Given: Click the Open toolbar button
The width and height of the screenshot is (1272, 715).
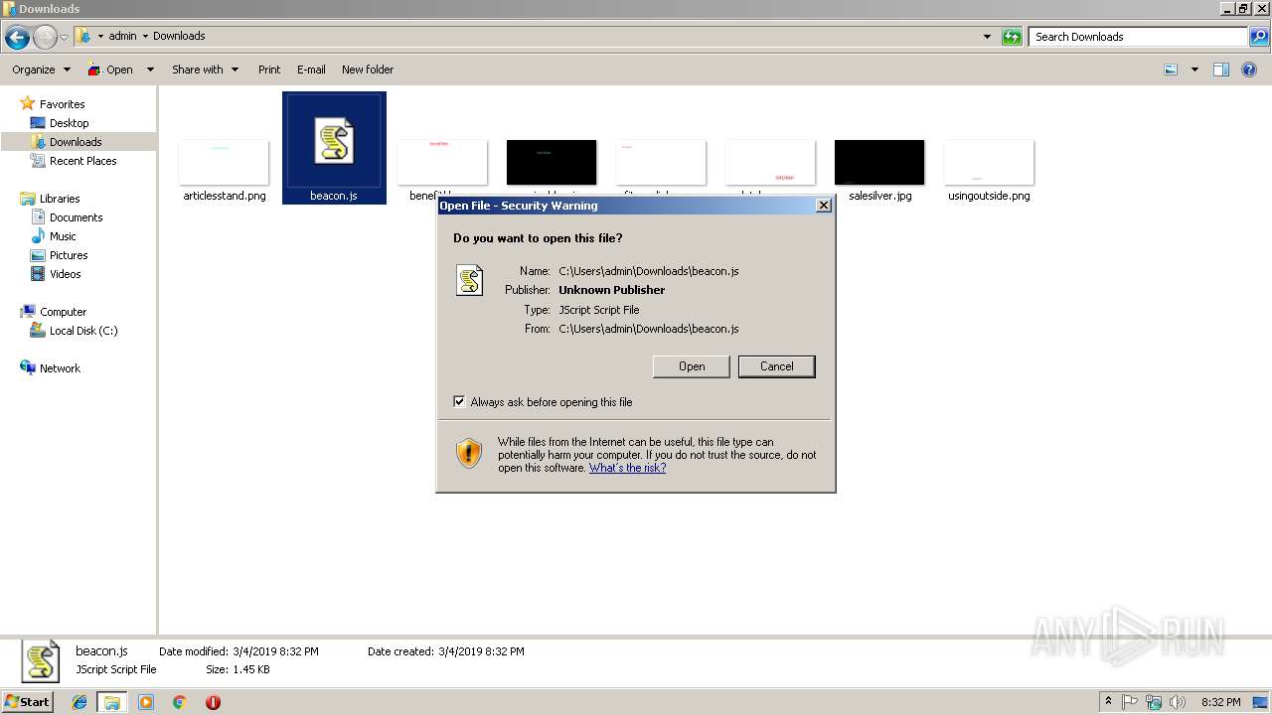Looking at the screenshot, I should tap(109, 70).
